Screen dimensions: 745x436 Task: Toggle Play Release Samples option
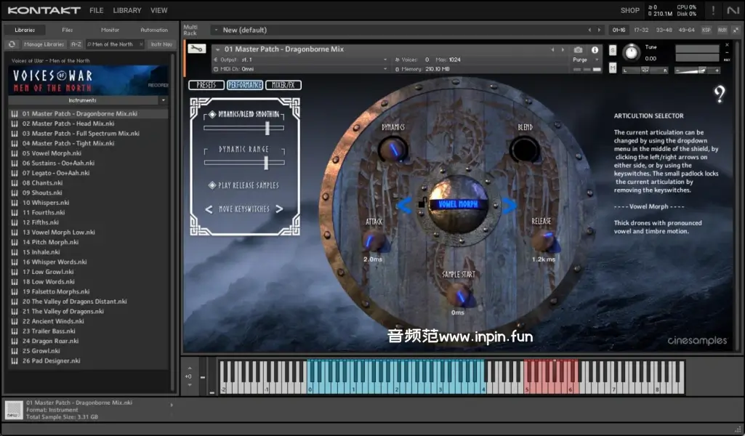point(212,185)
